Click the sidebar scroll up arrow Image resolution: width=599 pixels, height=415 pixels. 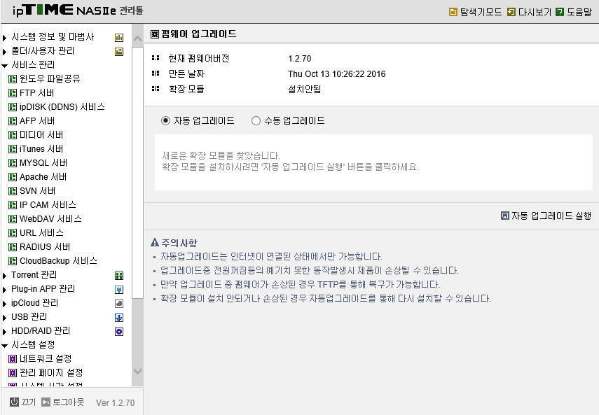point(137,39)
